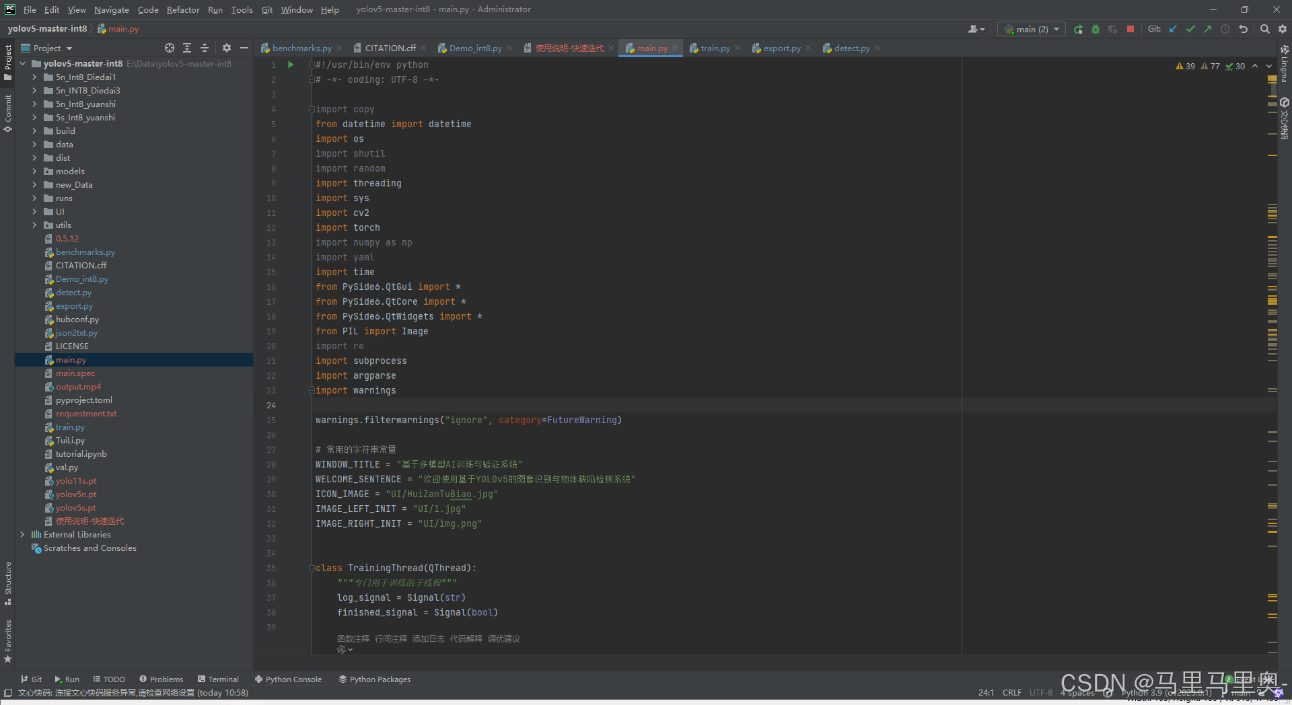Click the CRLF line separator widget
The height and width of the screenshot is (705, 1292).
(x=1011, y=692)
